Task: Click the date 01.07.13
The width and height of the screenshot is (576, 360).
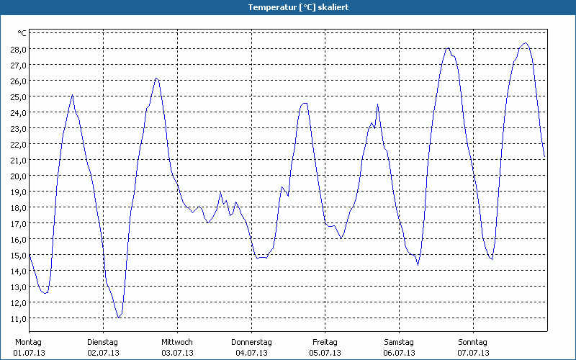Action: [29, 353]
